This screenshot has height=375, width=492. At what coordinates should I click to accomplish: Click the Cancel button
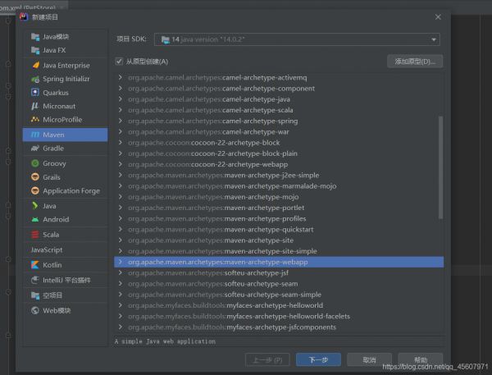click(x=369, y=359)
